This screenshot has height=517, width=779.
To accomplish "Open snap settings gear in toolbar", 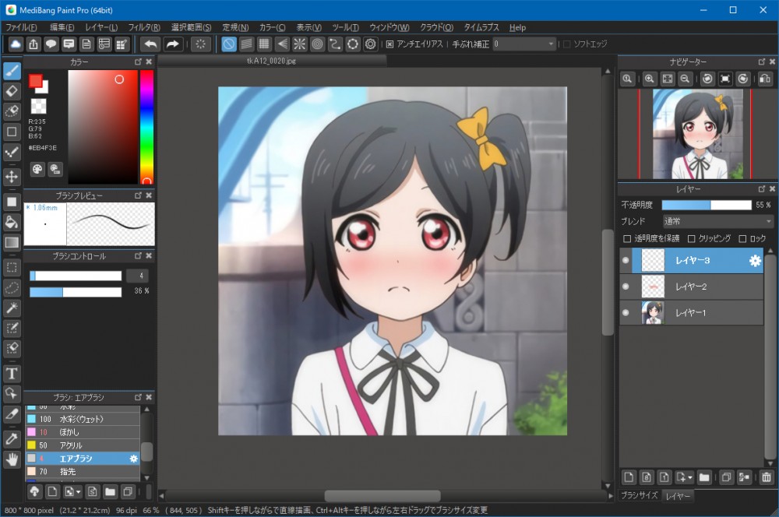I will click(x=371, y=44).
